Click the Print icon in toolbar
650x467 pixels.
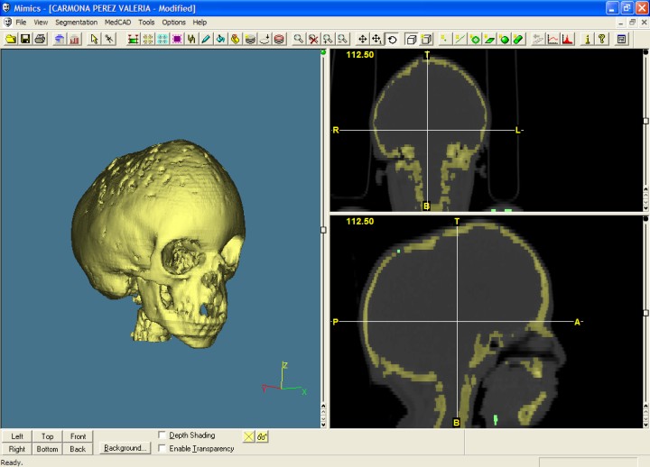click(40, 39)
